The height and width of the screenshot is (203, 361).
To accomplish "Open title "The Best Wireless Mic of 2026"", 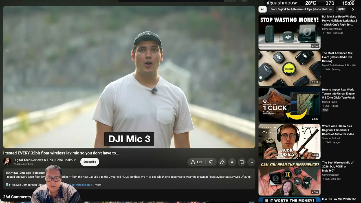I will click(x=338, y=166).
